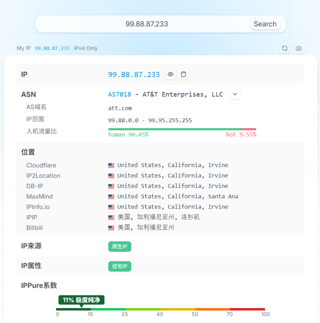Click the 位置 section heading
This screenshot has height=323, width=320.
(x=28, y=152)
